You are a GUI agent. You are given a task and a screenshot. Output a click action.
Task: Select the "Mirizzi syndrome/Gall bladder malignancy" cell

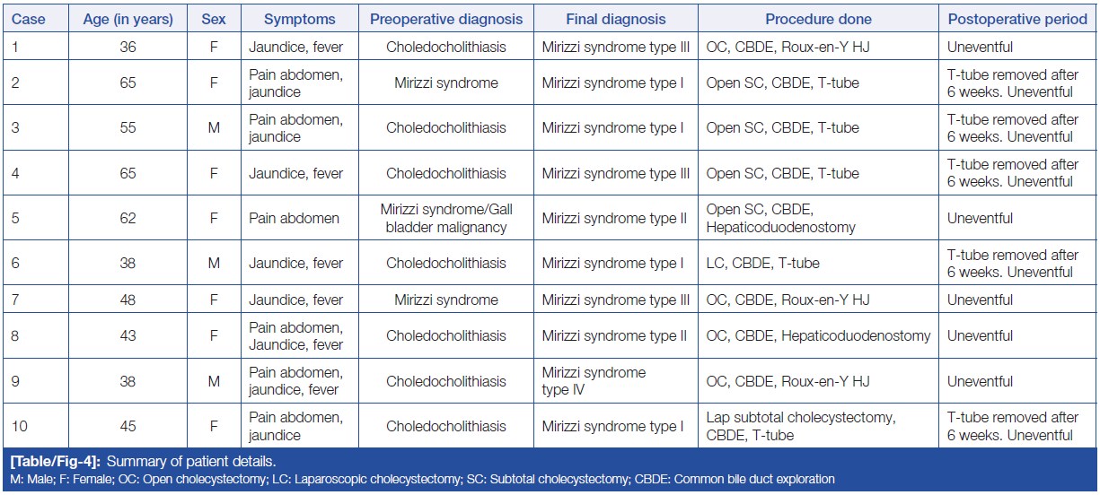(x=446, y=218)
